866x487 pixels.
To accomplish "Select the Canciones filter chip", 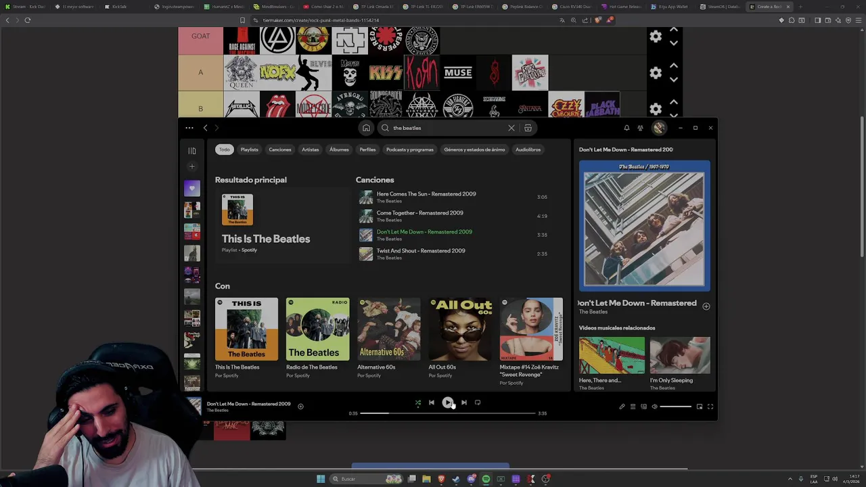I will (280, 149).
